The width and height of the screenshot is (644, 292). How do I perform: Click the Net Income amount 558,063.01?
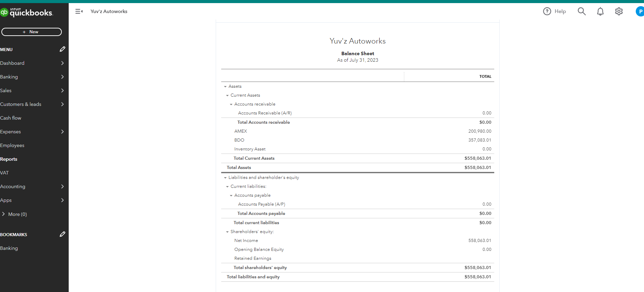pos(480,241)
